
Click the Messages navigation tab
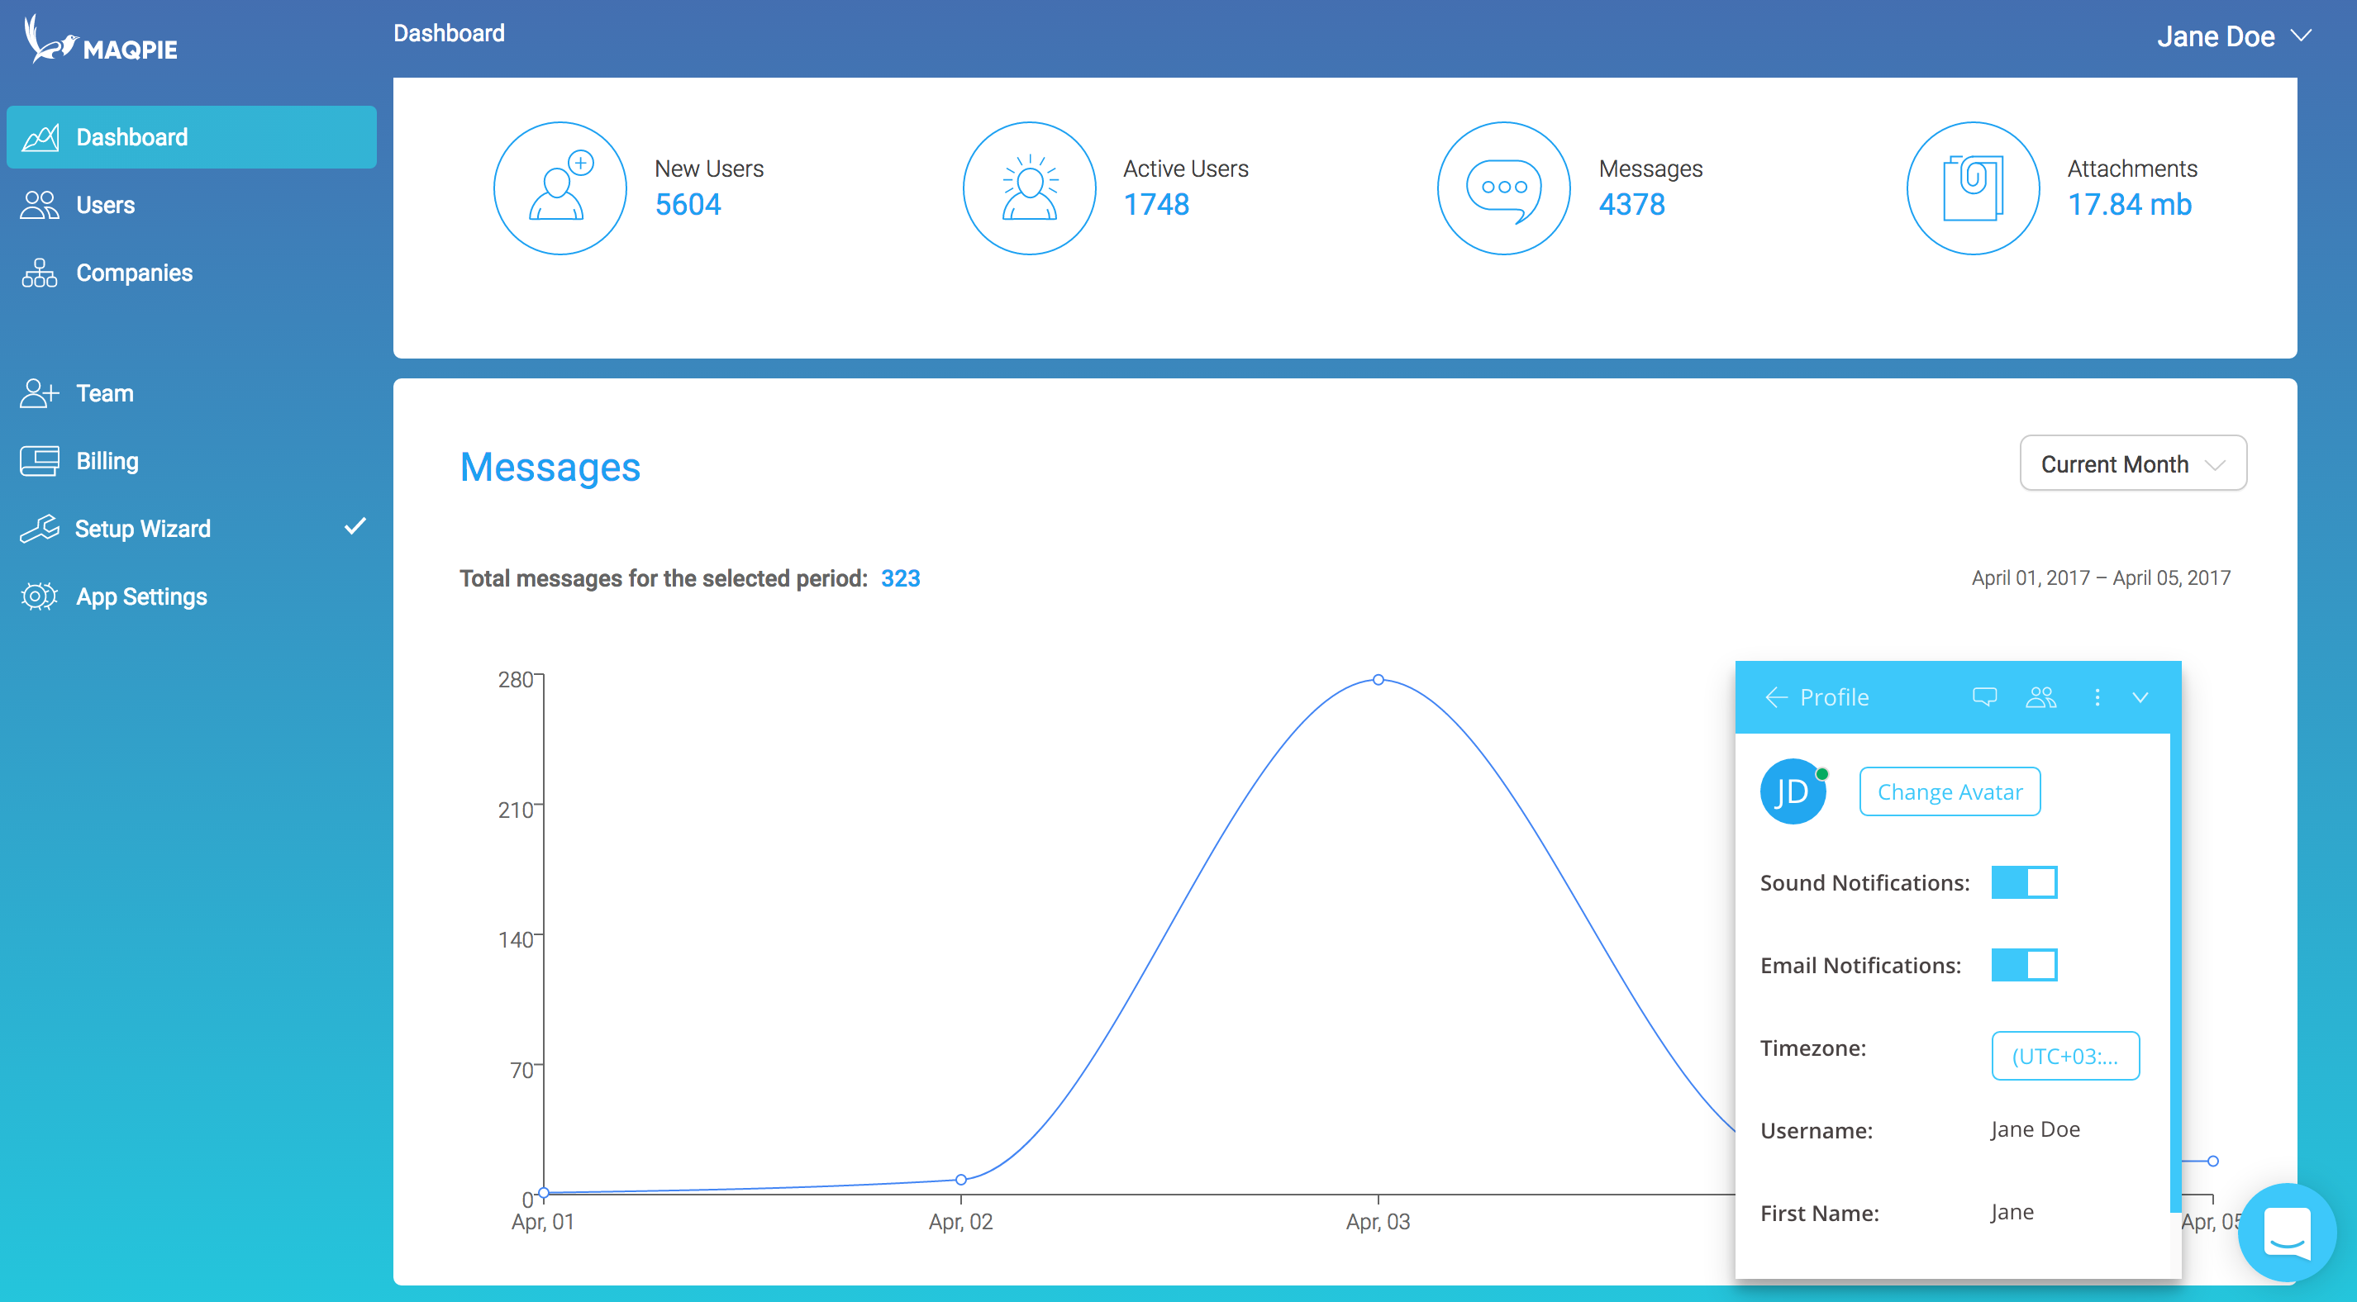point(550,465)
